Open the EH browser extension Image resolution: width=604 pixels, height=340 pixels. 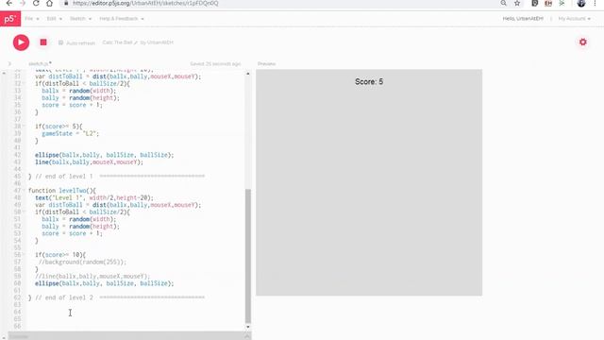548,4
